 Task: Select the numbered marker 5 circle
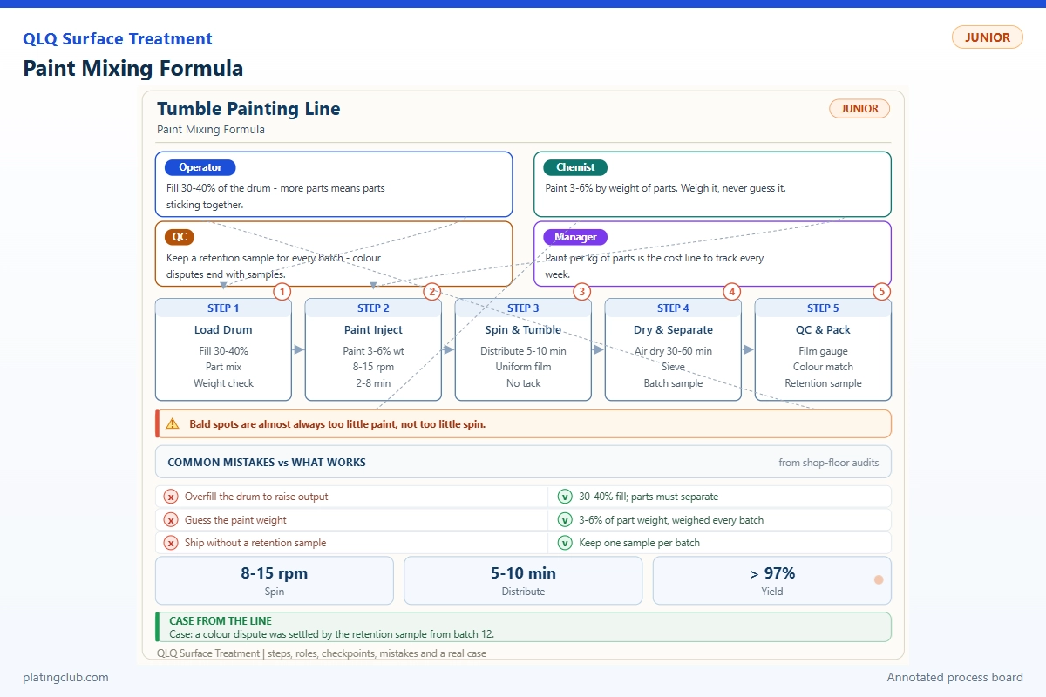[x=882, y=292]
